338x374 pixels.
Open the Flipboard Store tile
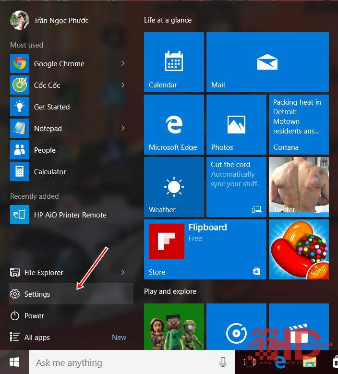point(205,249)
